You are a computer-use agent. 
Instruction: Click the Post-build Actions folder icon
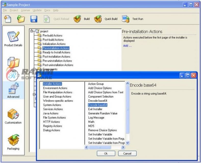(40, 40)
